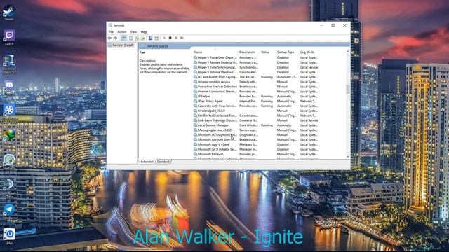Toggle the Show/Hide Console Tree toolbar icon
Screen dimensions: 449x252
tap(123, 38)
